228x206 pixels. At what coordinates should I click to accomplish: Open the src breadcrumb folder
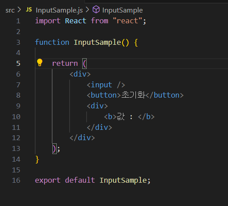click(10, 10)
